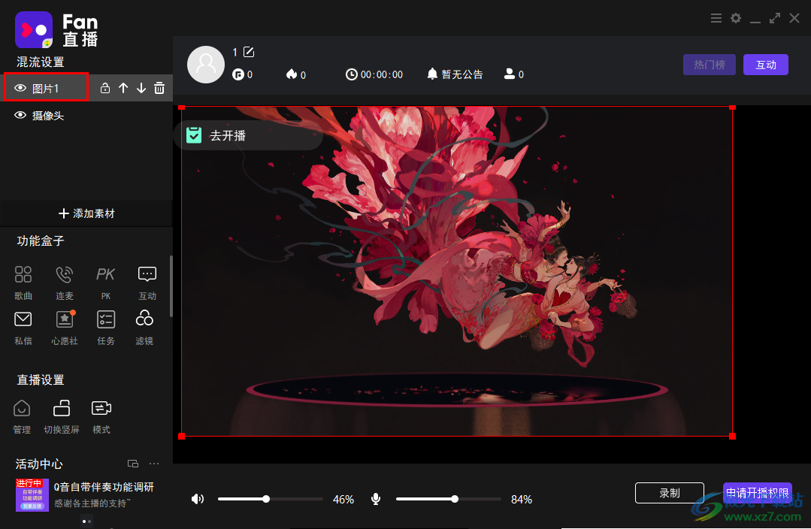The height and width of the screenshot is (529, 811).
Task: Open the 滤镜 filters tool
Action: pos(144,328)
